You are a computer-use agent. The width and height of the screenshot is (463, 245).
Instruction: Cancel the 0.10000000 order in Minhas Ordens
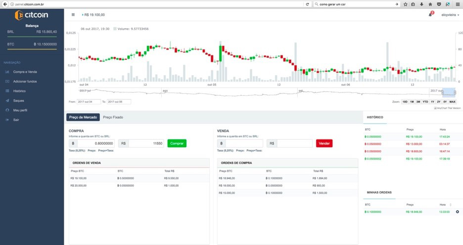click(x=458, y=212)
